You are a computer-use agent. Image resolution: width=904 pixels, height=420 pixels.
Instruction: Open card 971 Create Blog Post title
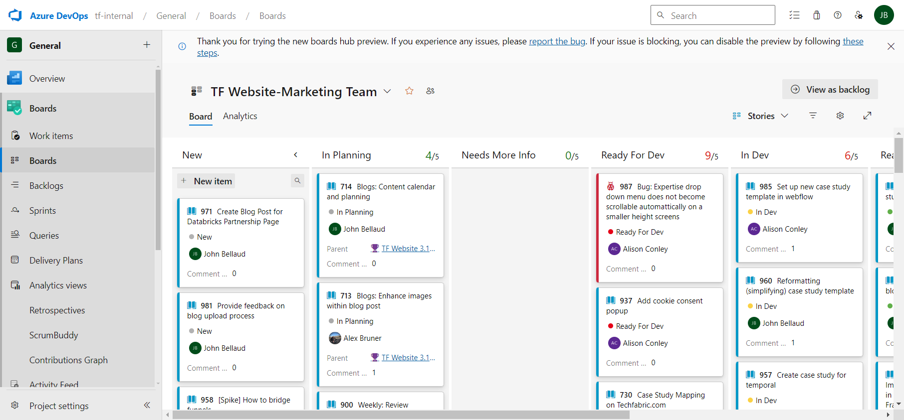click(x=235, y=216)
